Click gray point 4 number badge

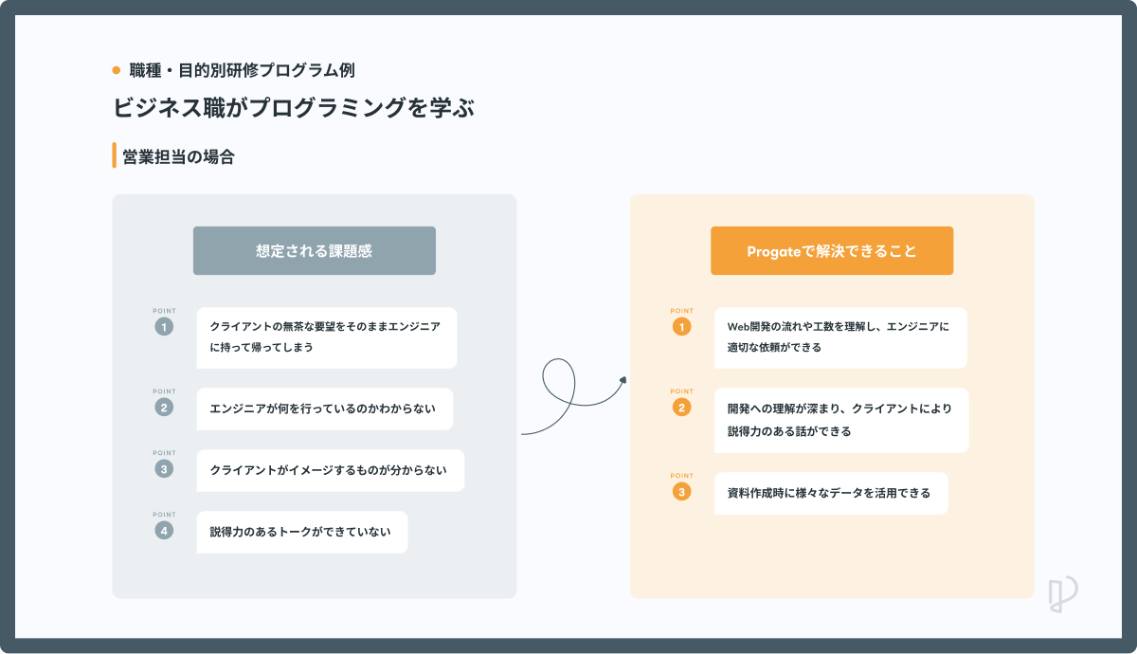click(x=164, y=531)
